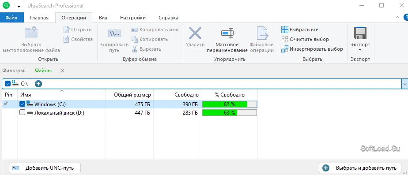Click the 82 % free space bar
The image size is (408, 175).
pyautogui.click(x=230, y=104)
